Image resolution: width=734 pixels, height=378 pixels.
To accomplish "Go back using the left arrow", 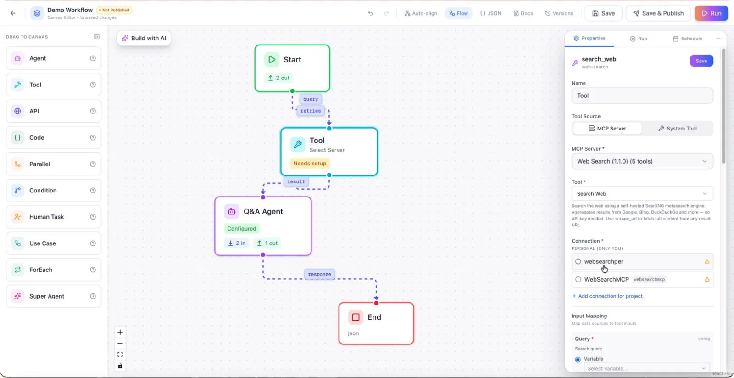I will point(13,13).
